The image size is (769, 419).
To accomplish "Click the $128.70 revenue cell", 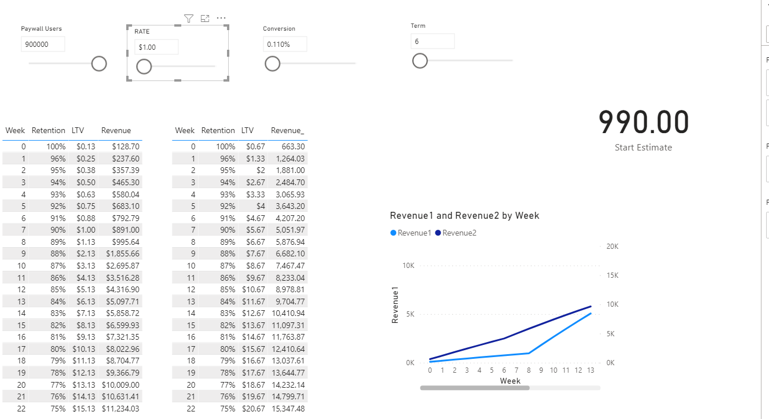I will (126, 147).
